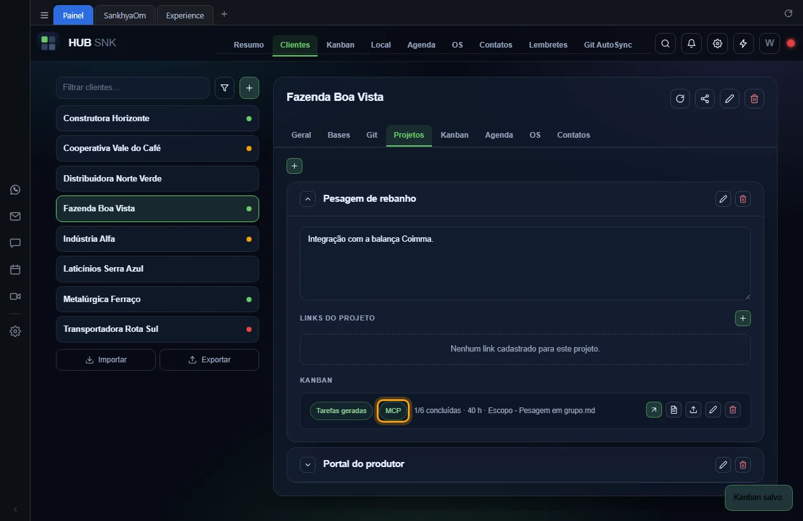Edit the Fazenda Boa Vista client
The image size is (803, 521).
[x=729, y=98]
